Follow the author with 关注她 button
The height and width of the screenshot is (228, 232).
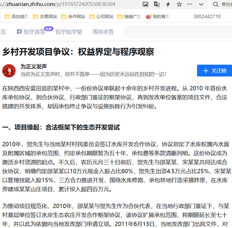215,70
